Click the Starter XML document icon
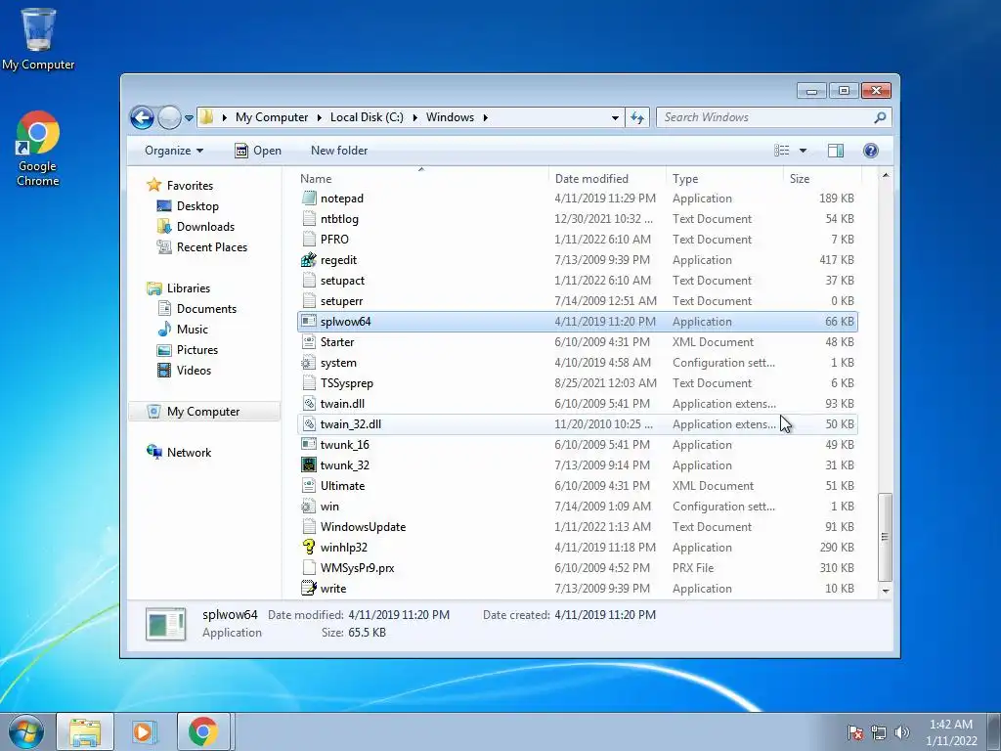Viewport: 1001px width, 751px height. pyautogui.click(x=309, y=342)
